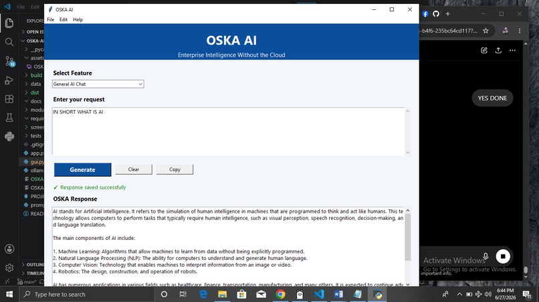Expand the build folder in Explorer
The image size is (539, 302).
[32, 75]
